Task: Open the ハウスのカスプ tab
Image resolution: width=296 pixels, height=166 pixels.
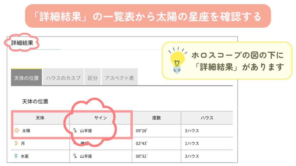Action: 63,78
